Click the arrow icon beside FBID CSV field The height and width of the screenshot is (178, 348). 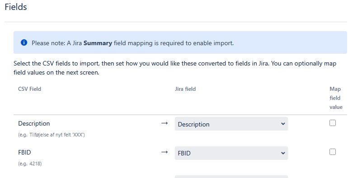164,152
